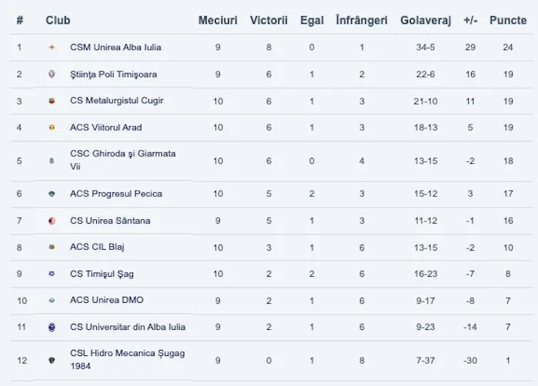Sort standings by Victorii column header
This screenshot has width=538, height=386.
[x=268, y=20]
